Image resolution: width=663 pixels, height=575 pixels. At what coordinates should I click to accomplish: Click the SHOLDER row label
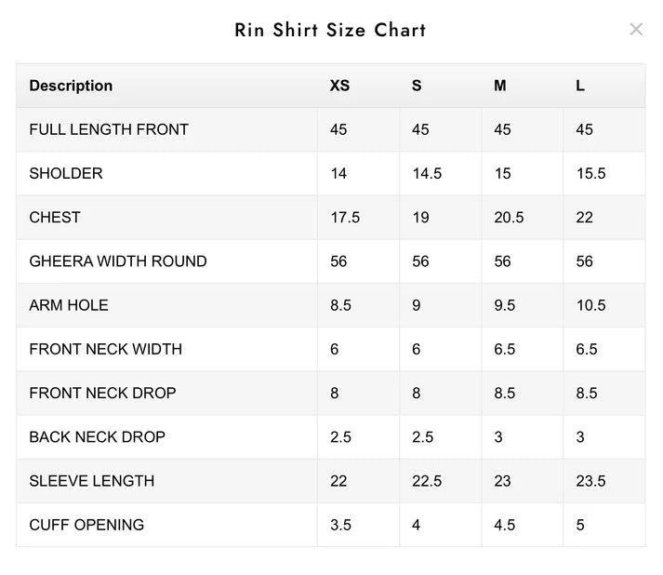pos(66,173)
